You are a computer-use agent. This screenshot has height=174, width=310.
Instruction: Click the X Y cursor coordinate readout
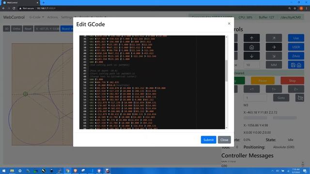pyautogui.click(x=47, y=29)
